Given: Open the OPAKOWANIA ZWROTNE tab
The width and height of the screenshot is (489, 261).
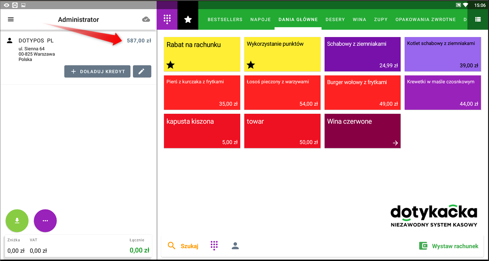Looking at the screenshot, I should point(425,20).
